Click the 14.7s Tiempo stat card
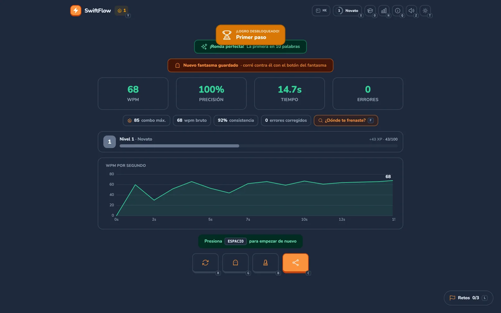The height and width of the screenshot is (313, 501). tap(290, 94)
